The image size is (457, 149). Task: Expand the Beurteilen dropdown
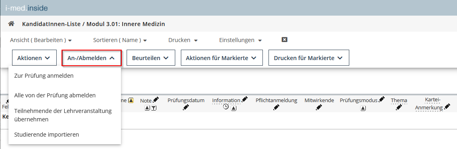pos(151,58)
